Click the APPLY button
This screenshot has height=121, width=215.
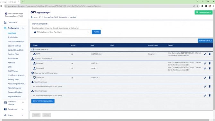(47, 115)
